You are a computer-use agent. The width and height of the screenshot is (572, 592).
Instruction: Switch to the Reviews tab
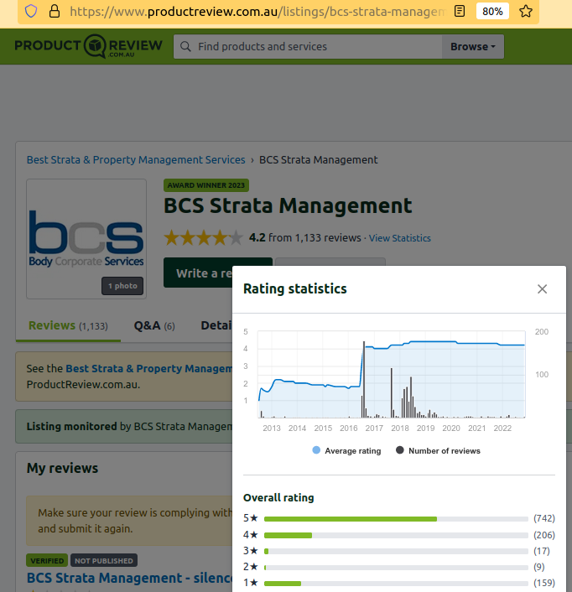click(x=68, y=325)
